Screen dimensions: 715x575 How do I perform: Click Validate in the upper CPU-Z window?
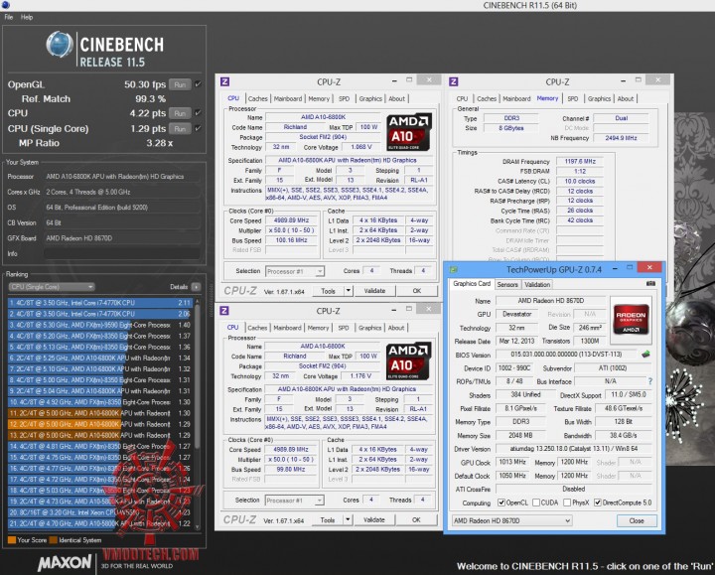point(374,291)
